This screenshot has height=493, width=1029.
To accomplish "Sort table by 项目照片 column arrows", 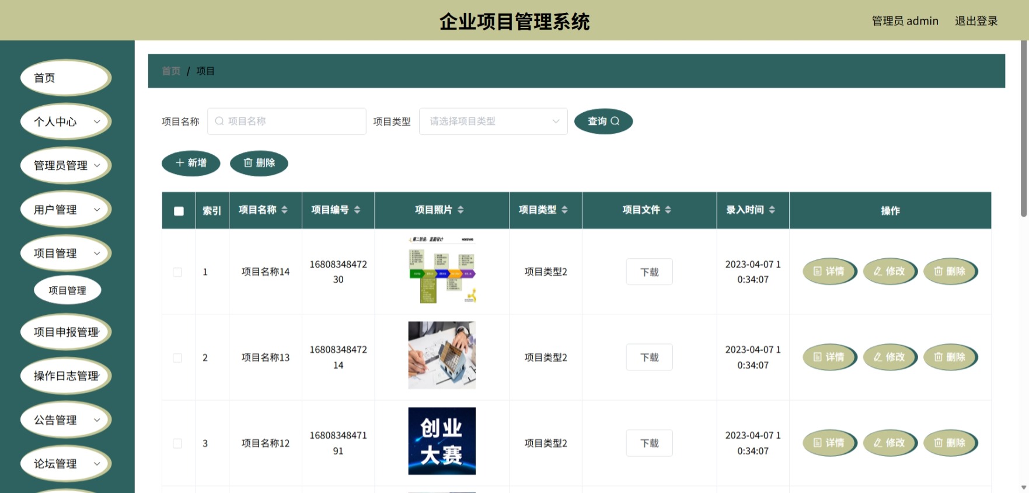I will click(461, 210).
